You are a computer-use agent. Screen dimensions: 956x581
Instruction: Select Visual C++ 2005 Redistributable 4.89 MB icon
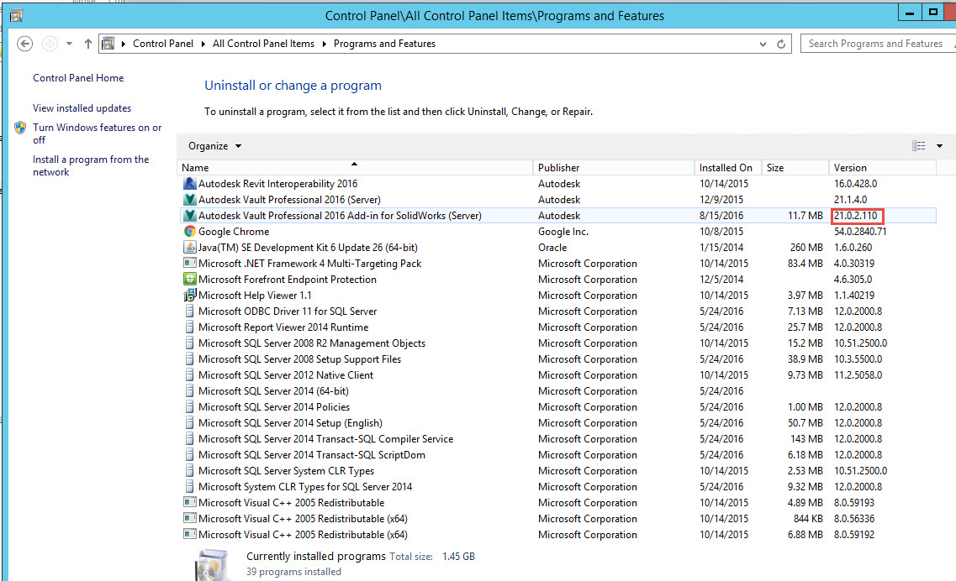coord(190,502)
